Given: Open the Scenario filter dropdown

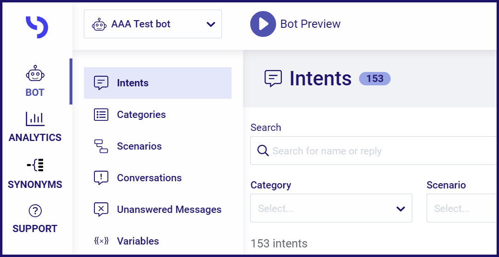Looking at the screenshot, I should pyautogui.click(x=462, y=208).
